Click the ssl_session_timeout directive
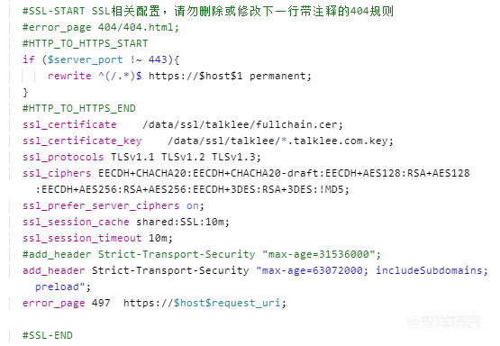 tap(82, 238)
